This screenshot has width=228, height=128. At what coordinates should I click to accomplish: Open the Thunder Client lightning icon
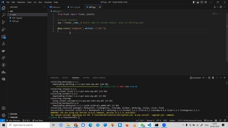(x=4, y=65)
